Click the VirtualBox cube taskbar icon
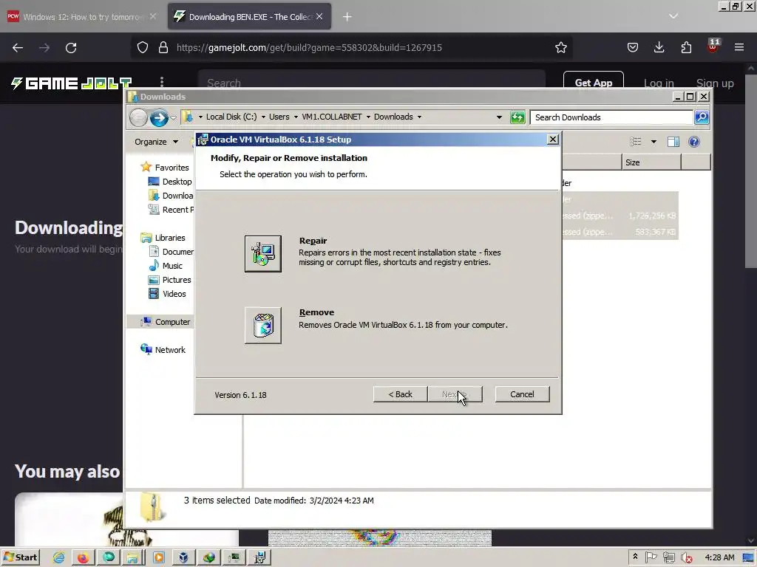Screen dimensions: 757x567 pyautogui.click(x=183, y=557)
